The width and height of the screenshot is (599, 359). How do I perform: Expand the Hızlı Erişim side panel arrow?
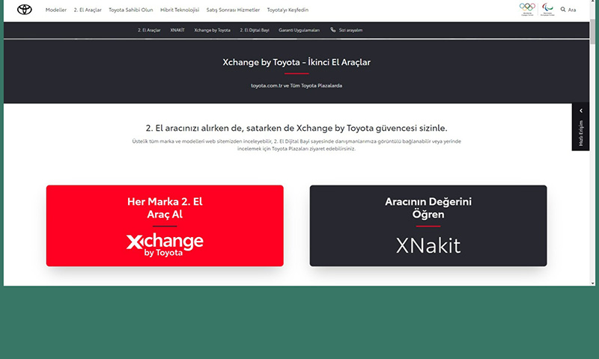click(581, 111)
